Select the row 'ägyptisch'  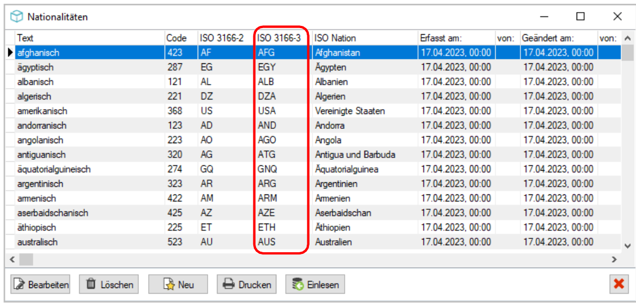click(314, 67)
